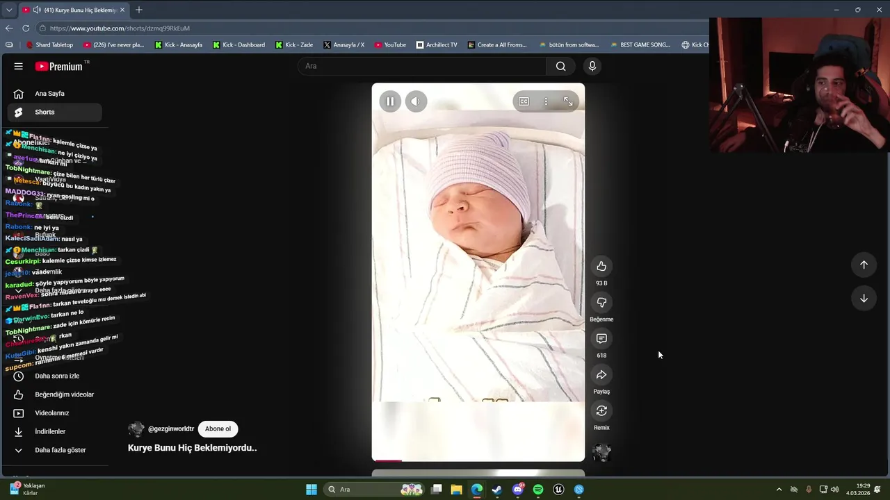Viewport: 890px width, 500px height.
Task: Open the Anasayfa / X bookmark
Action: [x=343, y=44]
